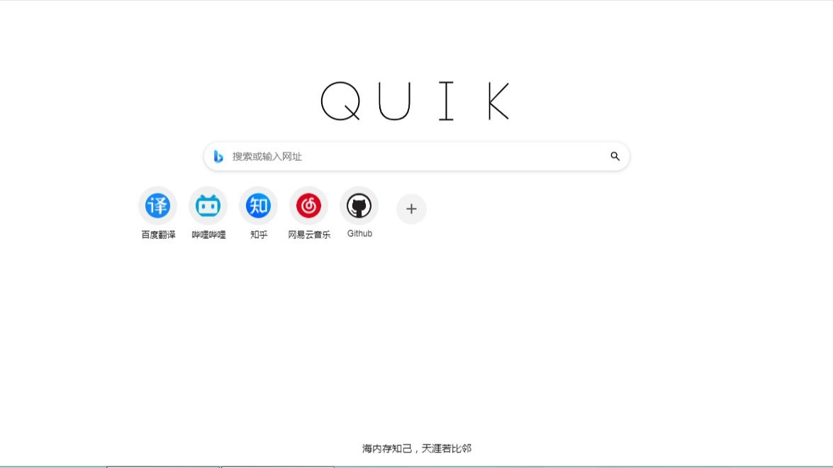833x468 pixels.
Task: Add a new shortcut with plus button
Action: pos(411,208)
